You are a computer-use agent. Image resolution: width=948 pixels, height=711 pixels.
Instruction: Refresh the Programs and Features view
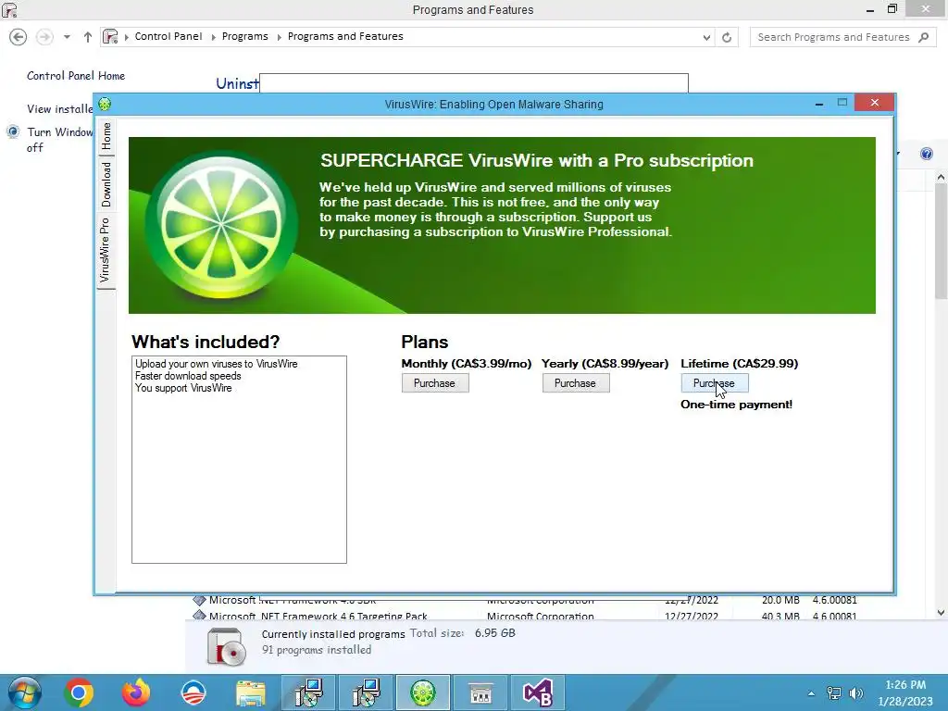(727, 37)
